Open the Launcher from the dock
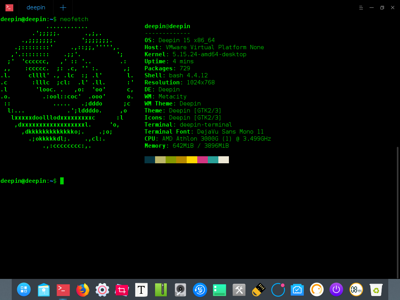 (x=24, y=289)
